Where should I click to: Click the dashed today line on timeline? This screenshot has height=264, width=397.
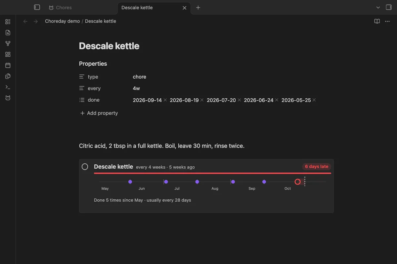305,181
